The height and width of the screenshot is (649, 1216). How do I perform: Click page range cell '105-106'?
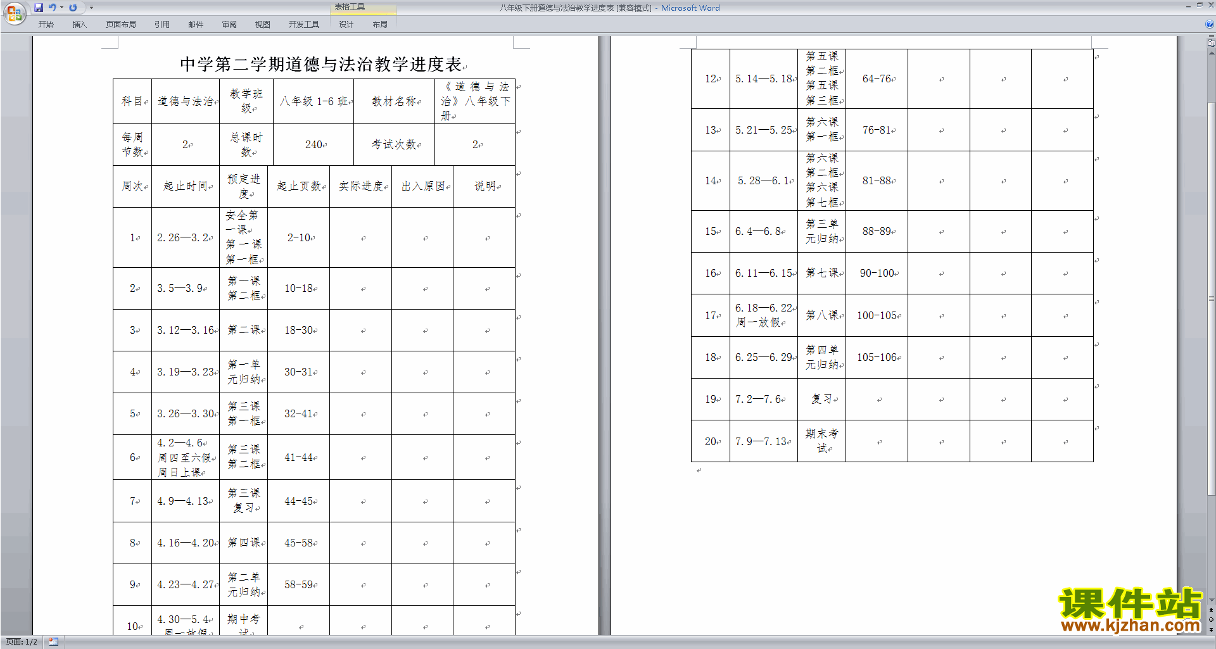(877, 357)
